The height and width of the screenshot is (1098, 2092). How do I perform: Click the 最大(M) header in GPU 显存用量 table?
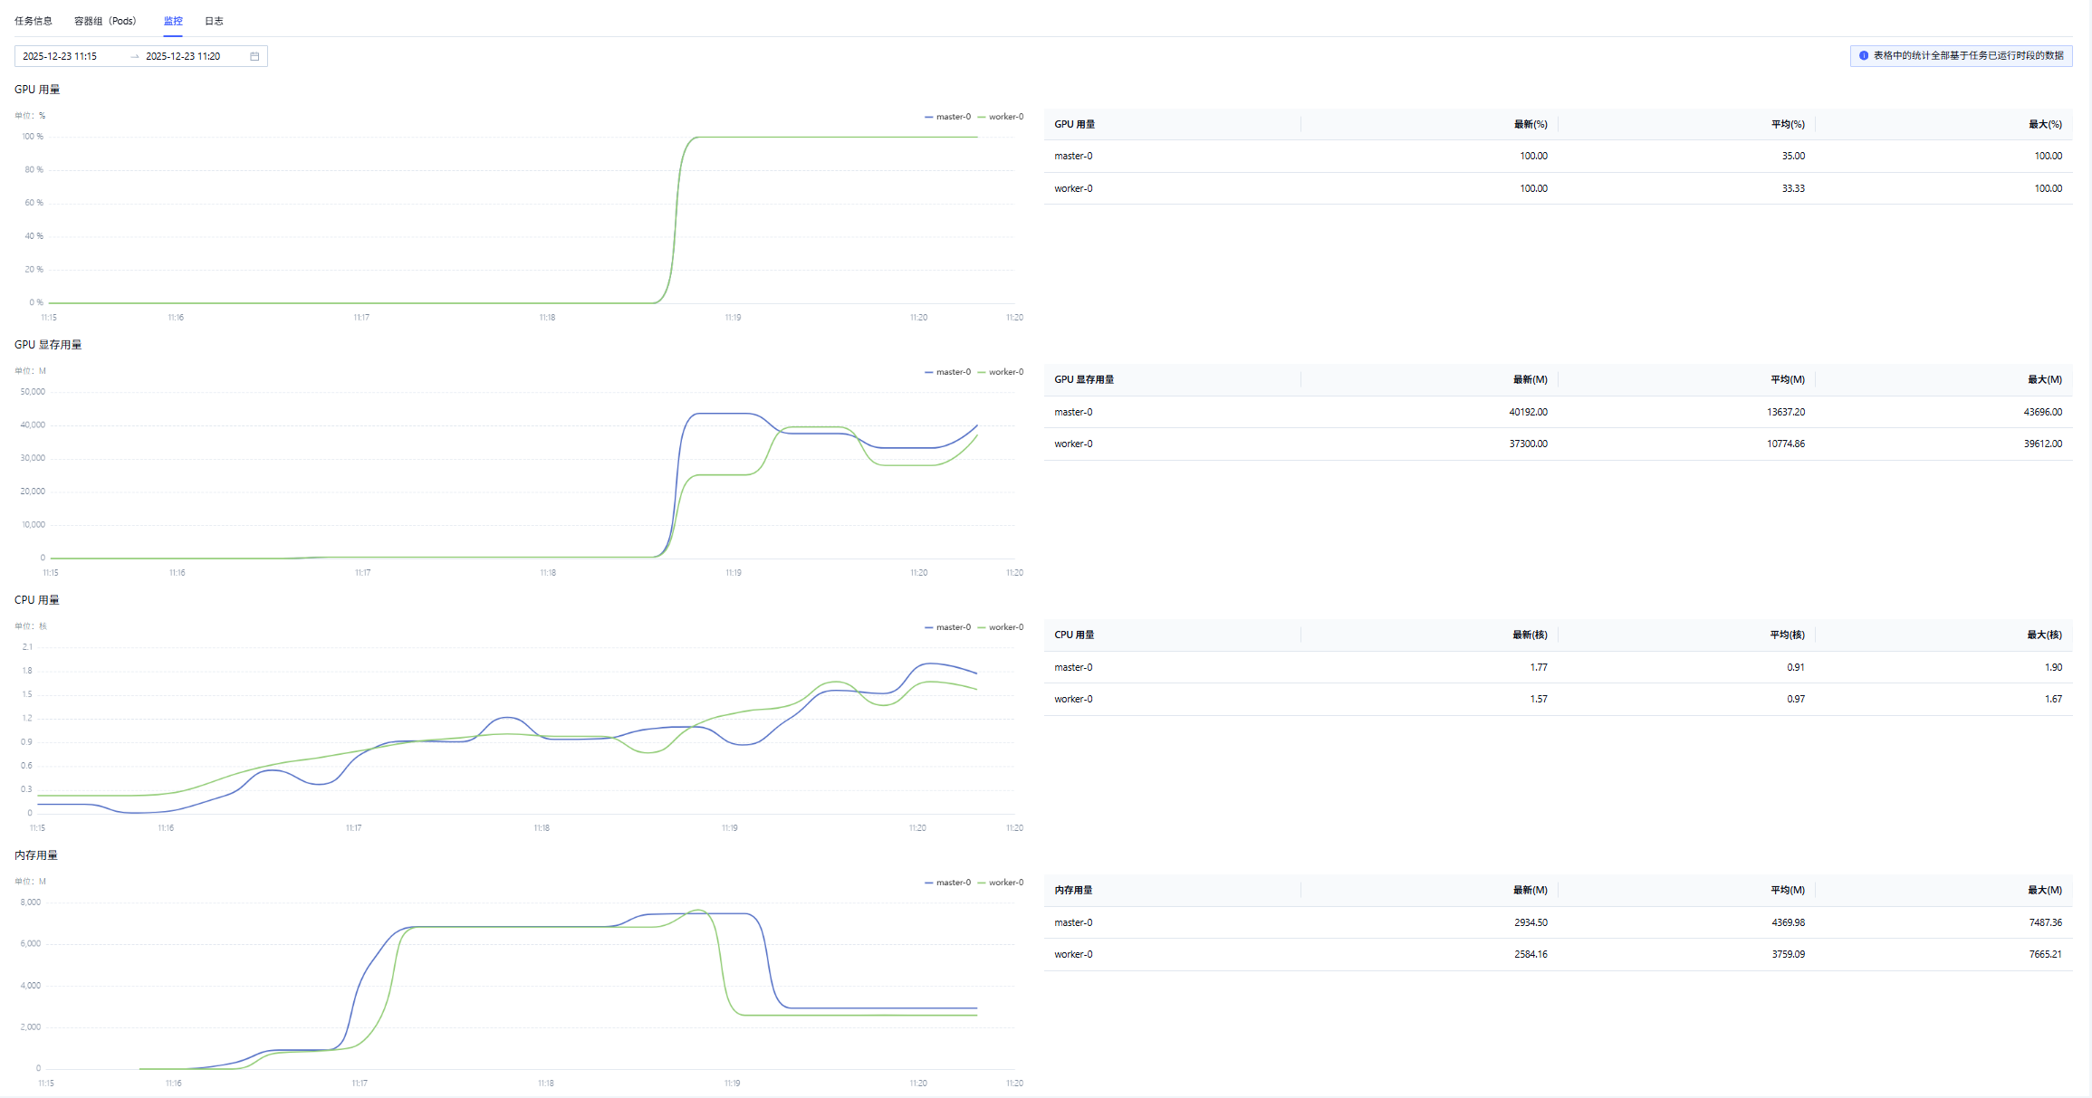2044,379
